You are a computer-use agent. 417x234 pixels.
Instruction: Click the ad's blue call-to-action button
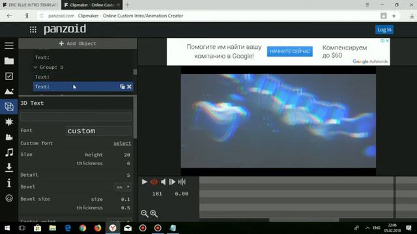click(290, 51)
